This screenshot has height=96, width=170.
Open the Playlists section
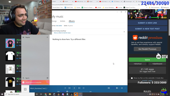click(x=28, y=37)
